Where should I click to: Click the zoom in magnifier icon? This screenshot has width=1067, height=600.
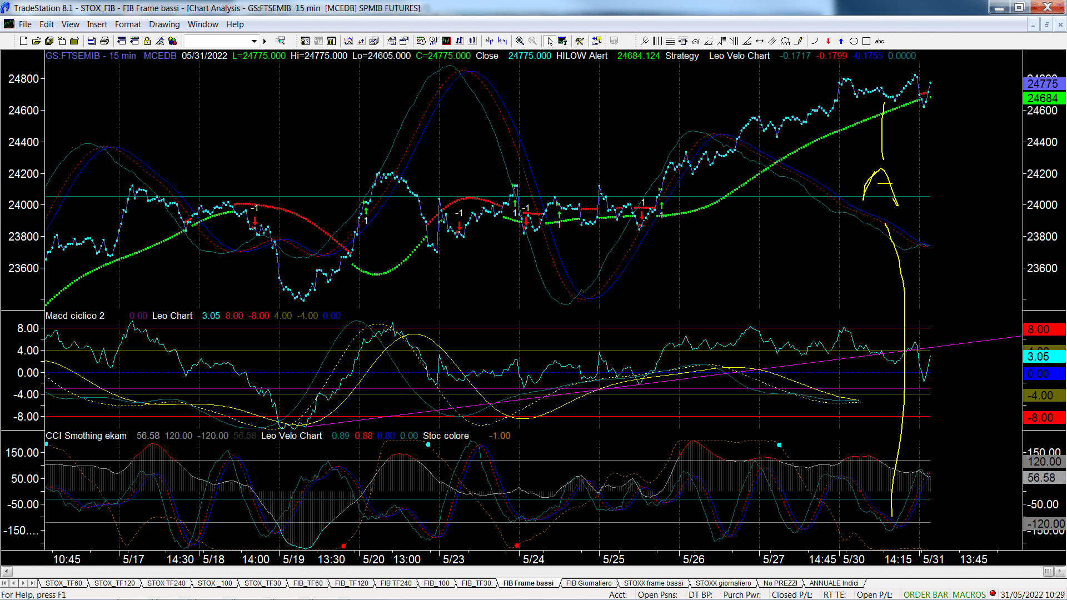point(520,41)
